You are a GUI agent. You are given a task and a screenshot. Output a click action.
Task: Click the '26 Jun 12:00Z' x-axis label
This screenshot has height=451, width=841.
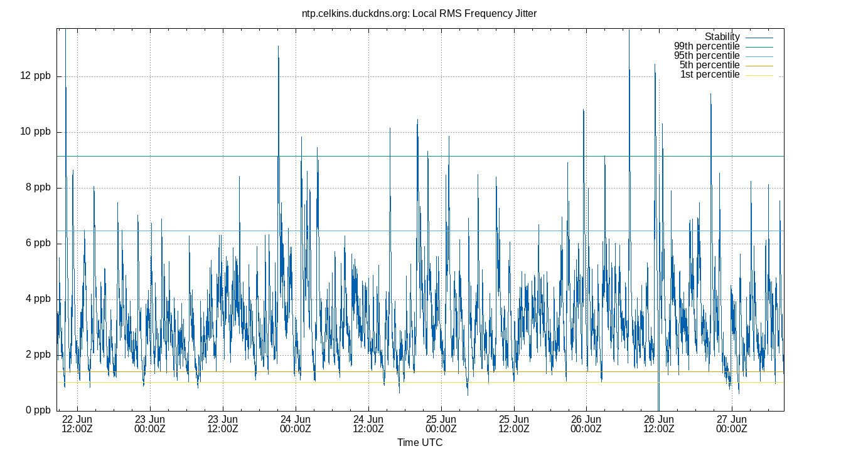659,424
